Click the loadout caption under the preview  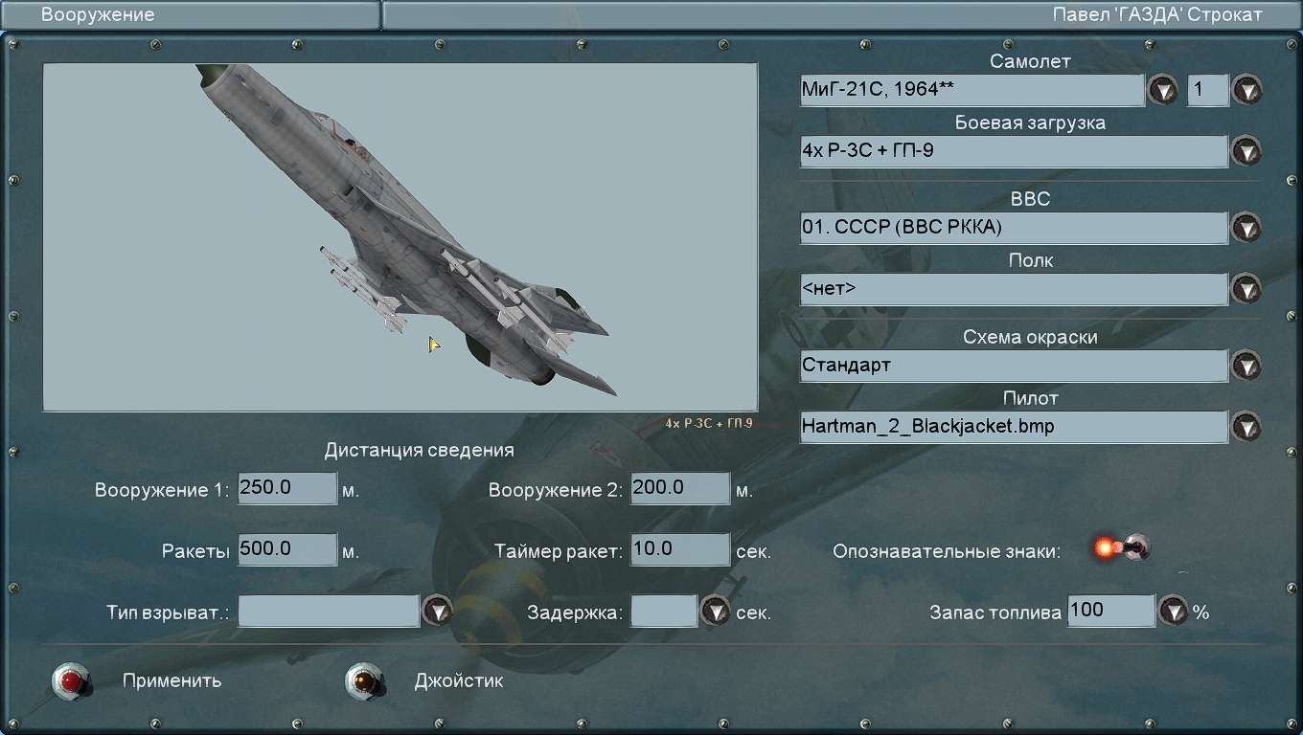click(x=709, y=423)
